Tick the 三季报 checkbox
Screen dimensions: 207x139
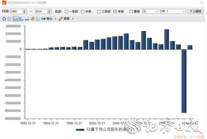[99, 11]
